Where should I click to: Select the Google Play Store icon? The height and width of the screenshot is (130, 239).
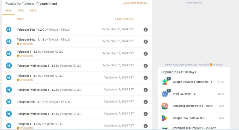tap(165, 118)
